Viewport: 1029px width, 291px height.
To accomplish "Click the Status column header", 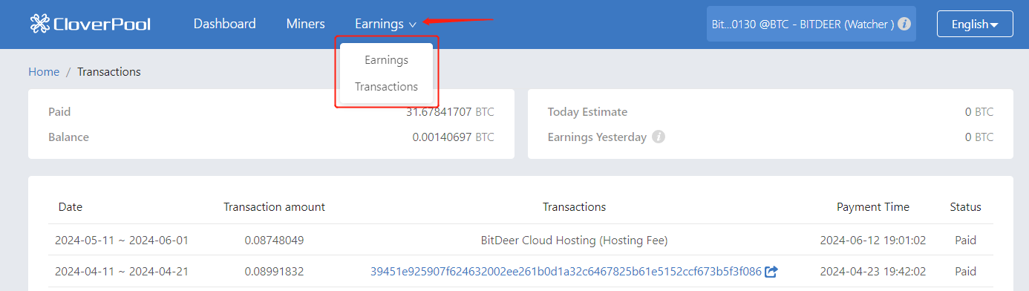I will click(965, 207).
